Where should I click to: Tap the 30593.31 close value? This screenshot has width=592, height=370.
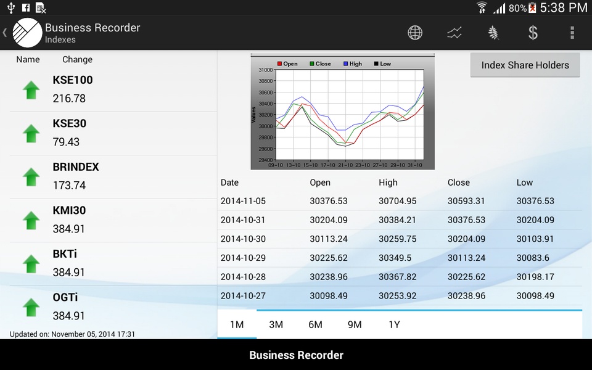(x=466, y=201)
